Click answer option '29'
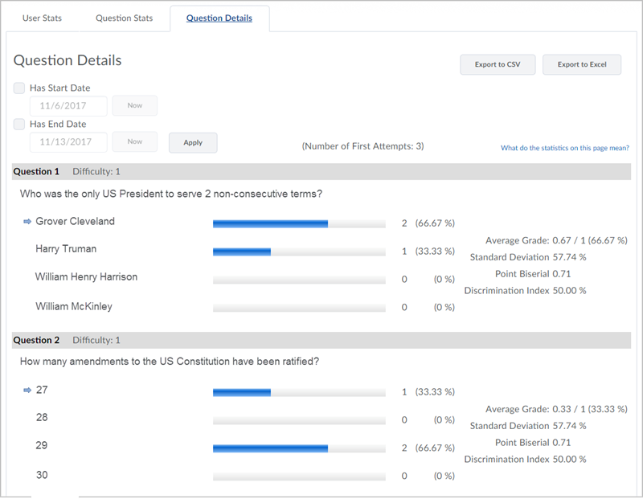The image size is (643, 499). (x=42, y=445)
